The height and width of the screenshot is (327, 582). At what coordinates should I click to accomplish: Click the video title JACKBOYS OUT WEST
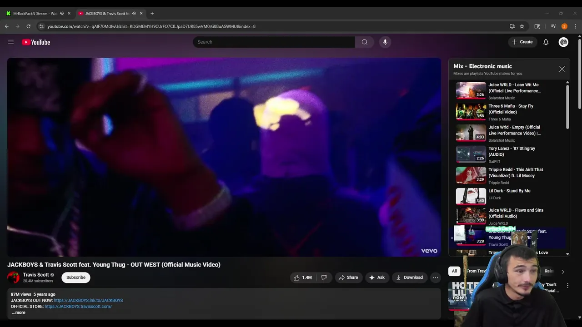pyautogui.click(x=114, y=265)
